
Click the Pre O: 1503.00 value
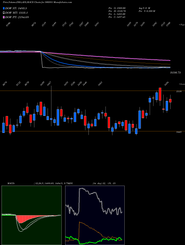click(x=117, y=8)
